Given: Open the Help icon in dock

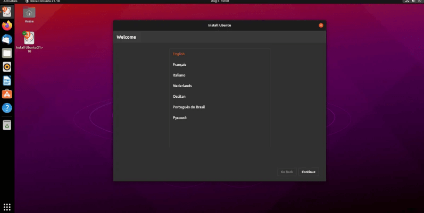Looking at the screenshot, I should (x=7, y=108).
